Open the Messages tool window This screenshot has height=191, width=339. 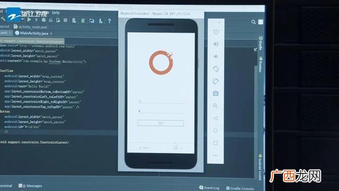(30, 186)
